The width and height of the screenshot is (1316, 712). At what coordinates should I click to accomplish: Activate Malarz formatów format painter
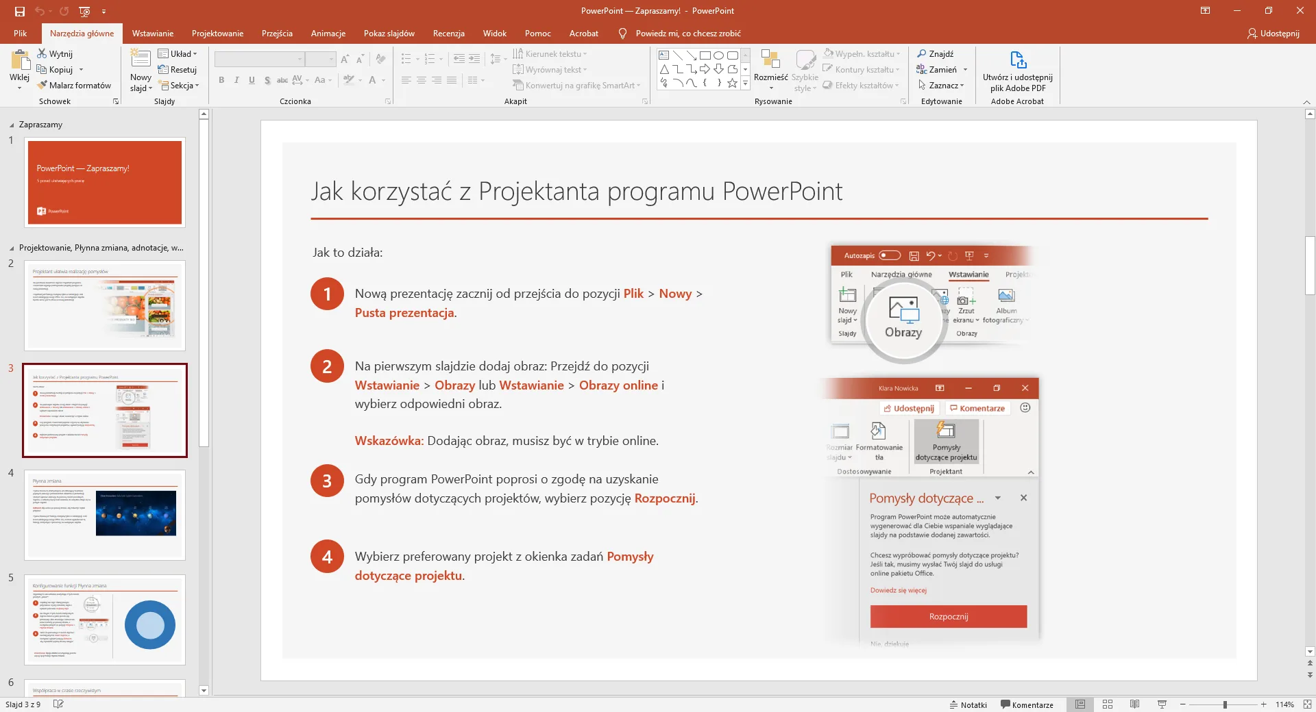(x=74, y=86)
